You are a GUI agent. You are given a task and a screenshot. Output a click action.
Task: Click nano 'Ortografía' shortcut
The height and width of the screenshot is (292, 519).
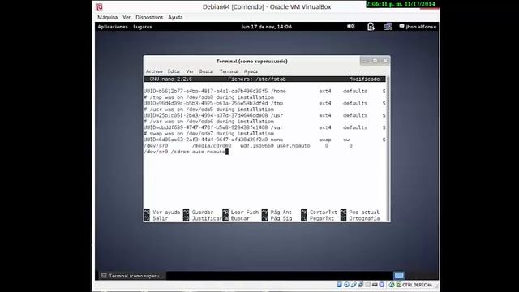(360, 218)
